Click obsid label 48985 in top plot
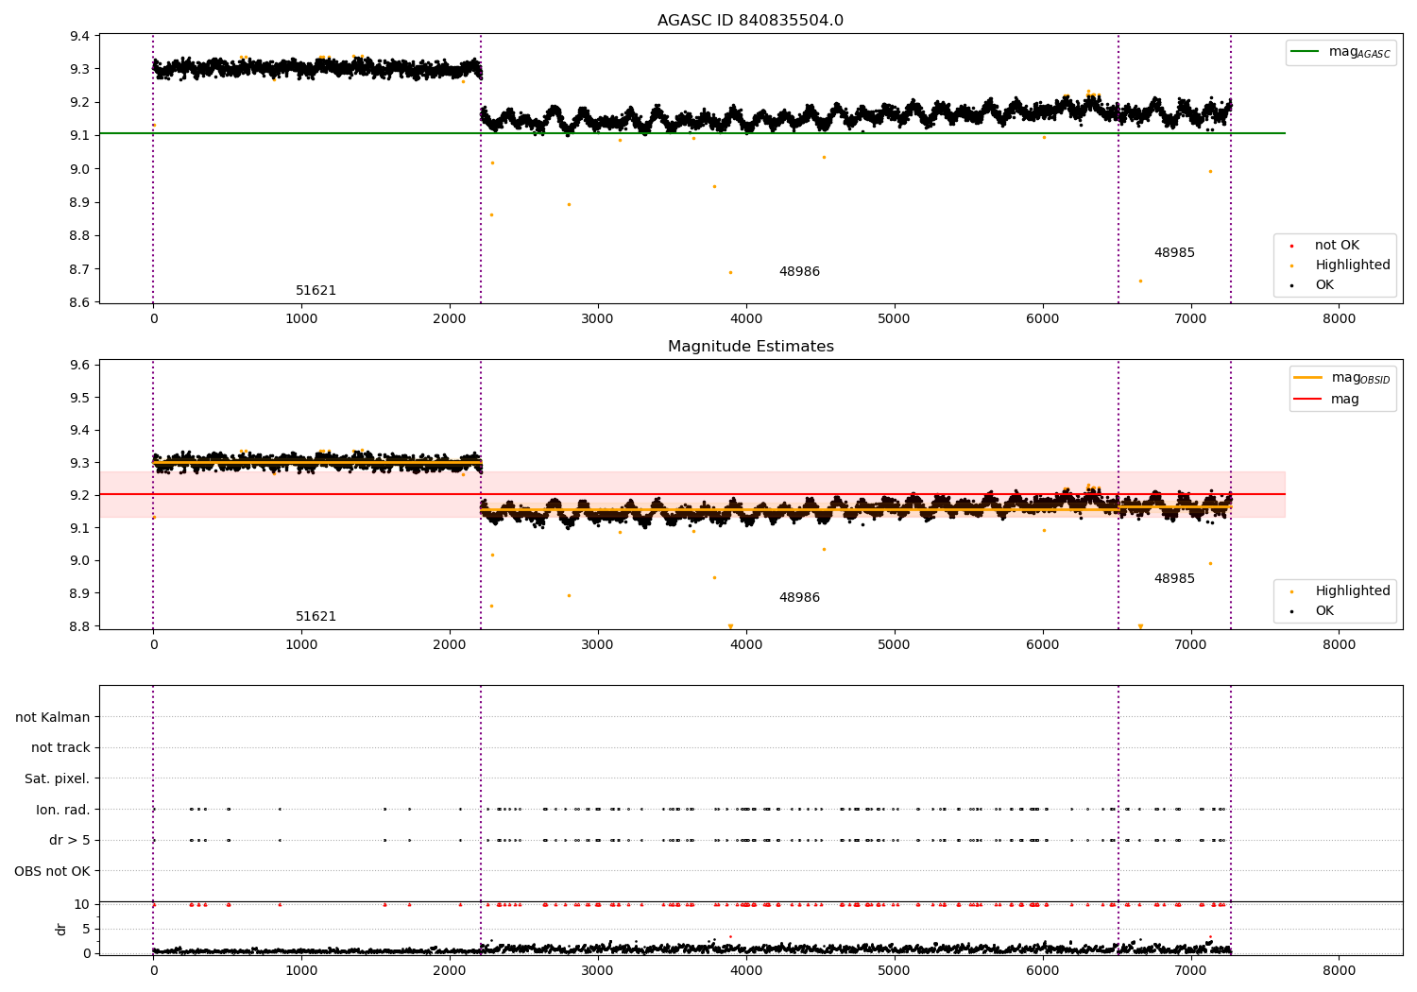Screen dimensions: 1417x992 [1174, 253]
